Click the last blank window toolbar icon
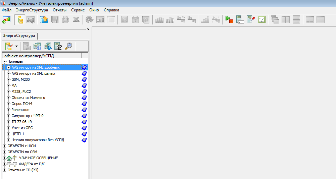This screenshot has width=336, height=179. (x=321, y=20)
